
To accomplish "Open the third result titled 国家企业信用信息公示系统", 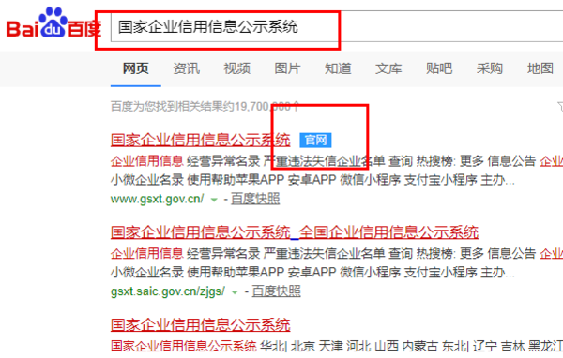I will [x=201, y=324].
